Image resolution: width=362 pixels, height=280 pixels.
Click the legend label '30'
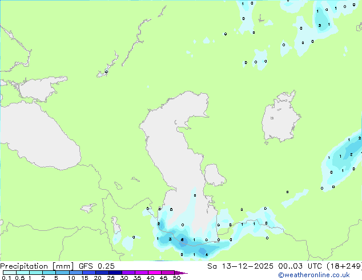[124, 278]
